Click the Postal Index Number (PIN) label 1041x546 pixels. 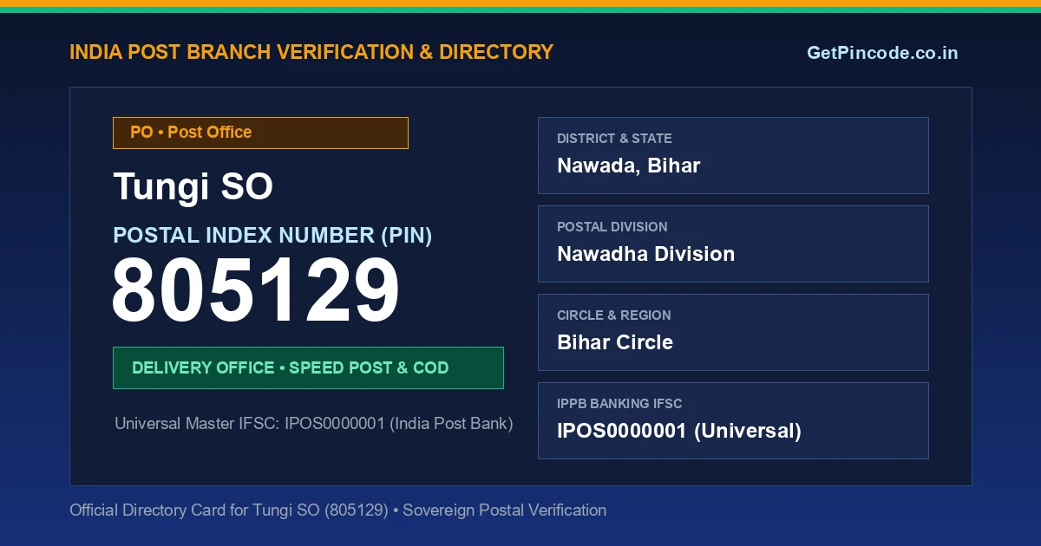tap(272, 235)
